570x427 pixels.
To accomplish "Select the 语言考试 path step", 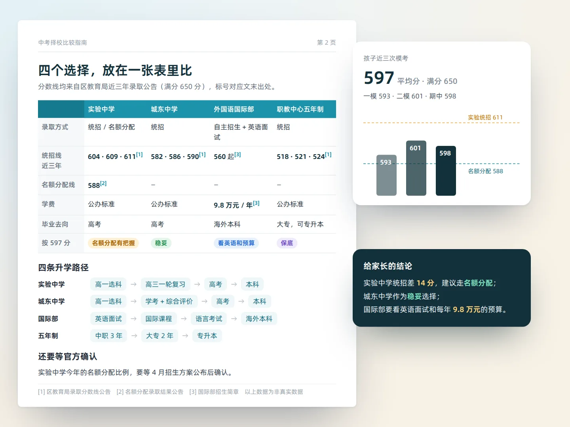I will [209, 319].
